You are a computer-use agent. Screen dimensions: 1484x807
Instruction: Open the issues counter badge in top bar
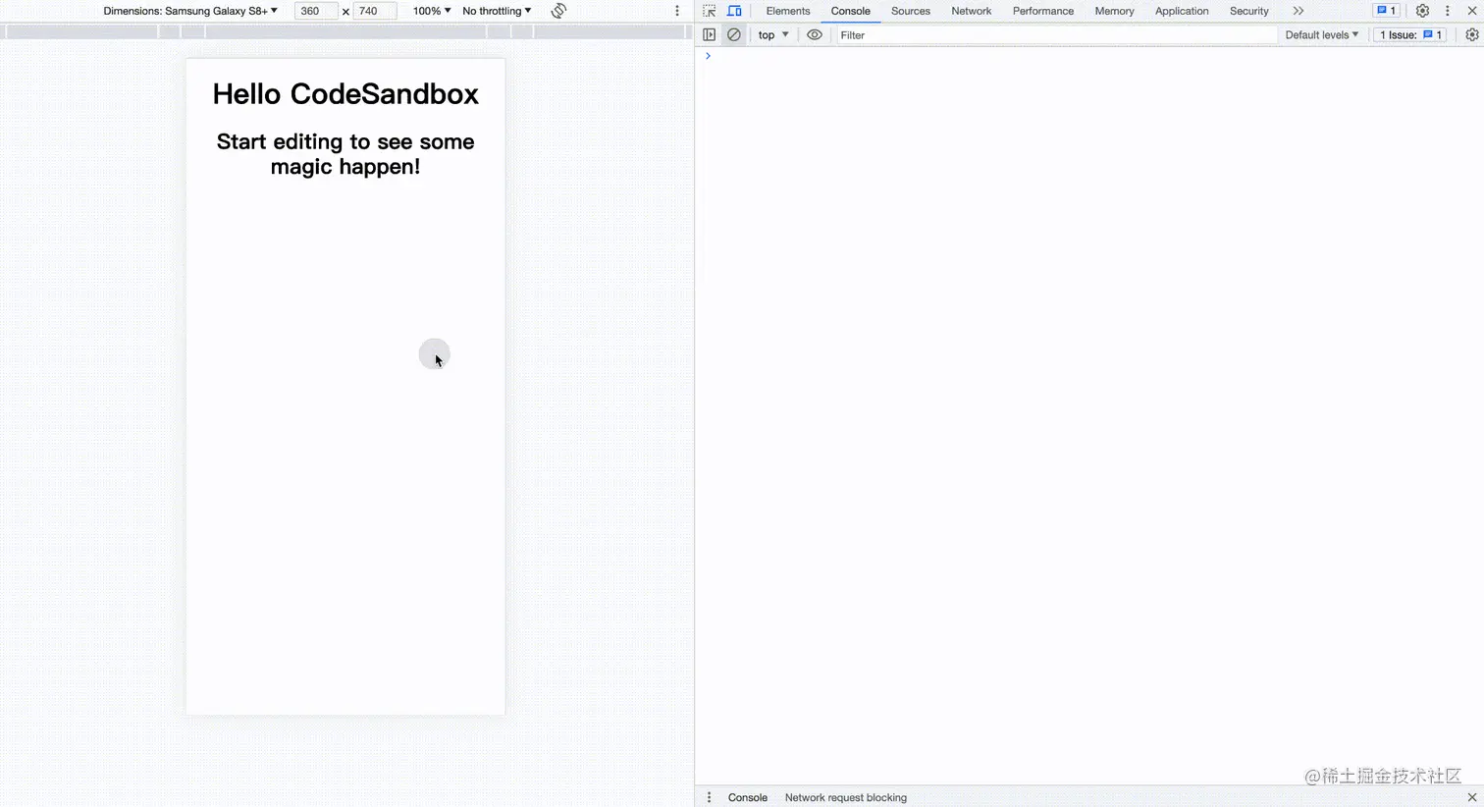1386,11
